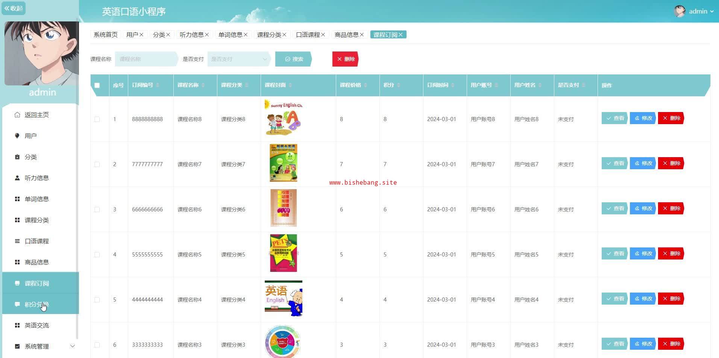Click the sort arrows on 课程价格 column
This screenshot has height=358, width=719.
coord(366,85)
